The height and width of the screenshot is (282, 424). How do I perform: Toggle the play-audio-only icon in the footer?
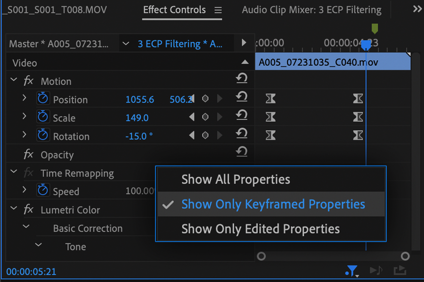click(x=376, y=270)
